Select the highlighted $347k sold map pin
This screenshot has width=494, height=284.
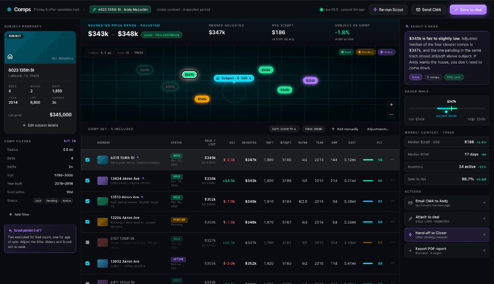pos(190,75)
